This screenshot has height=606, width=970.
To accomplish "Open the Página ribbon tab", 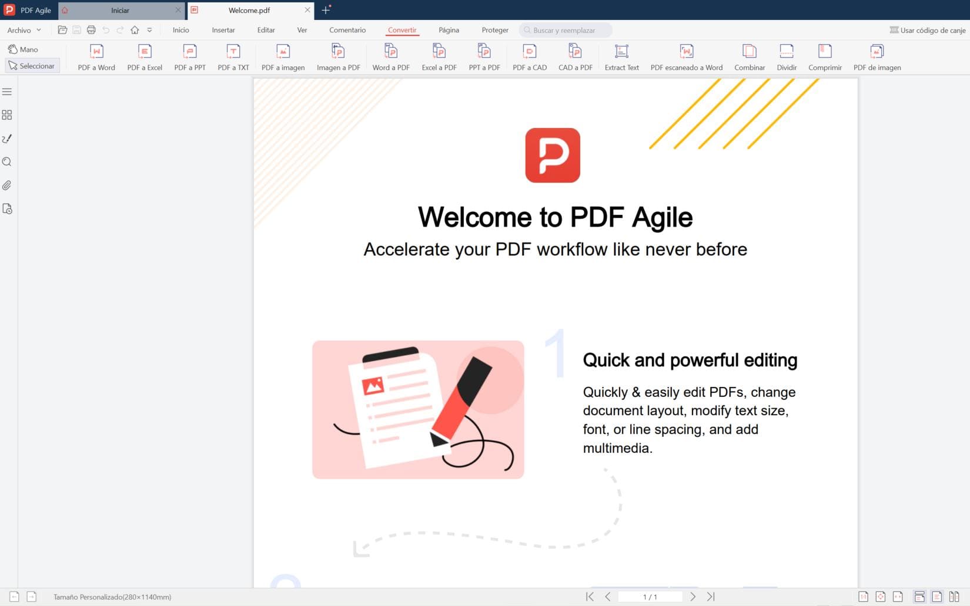I will [449, 30].
